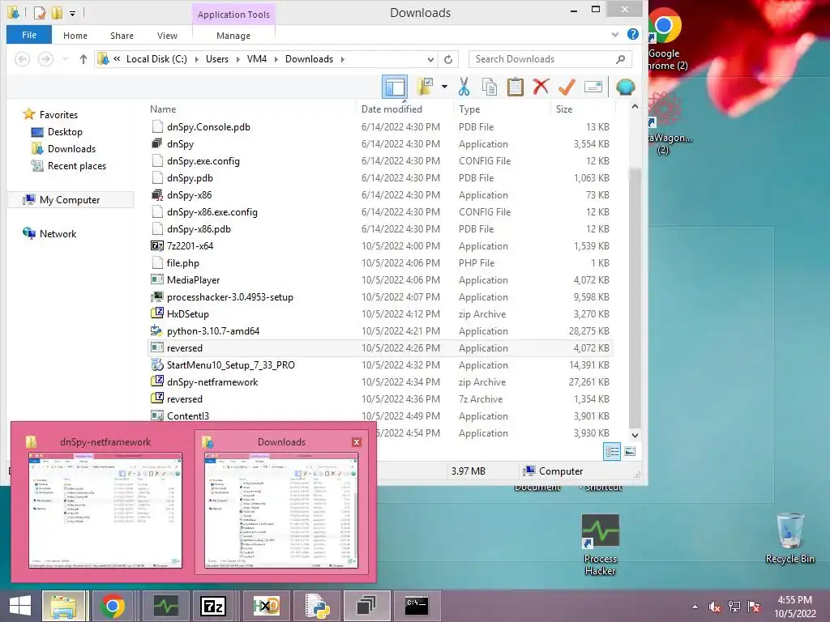Click the Rename toolbar icon
Image resolution: width=830 pixels, height=622 pixels.
pos(593,87)
